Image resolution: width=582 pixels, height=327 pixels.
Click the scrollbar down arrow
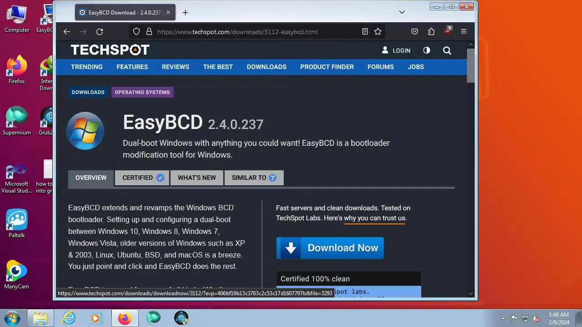coord(471,294)
